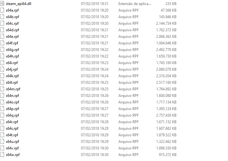Click the Extensão de aplica... type text
This screenshot has height=161, width=228.
tap(135, 4)
